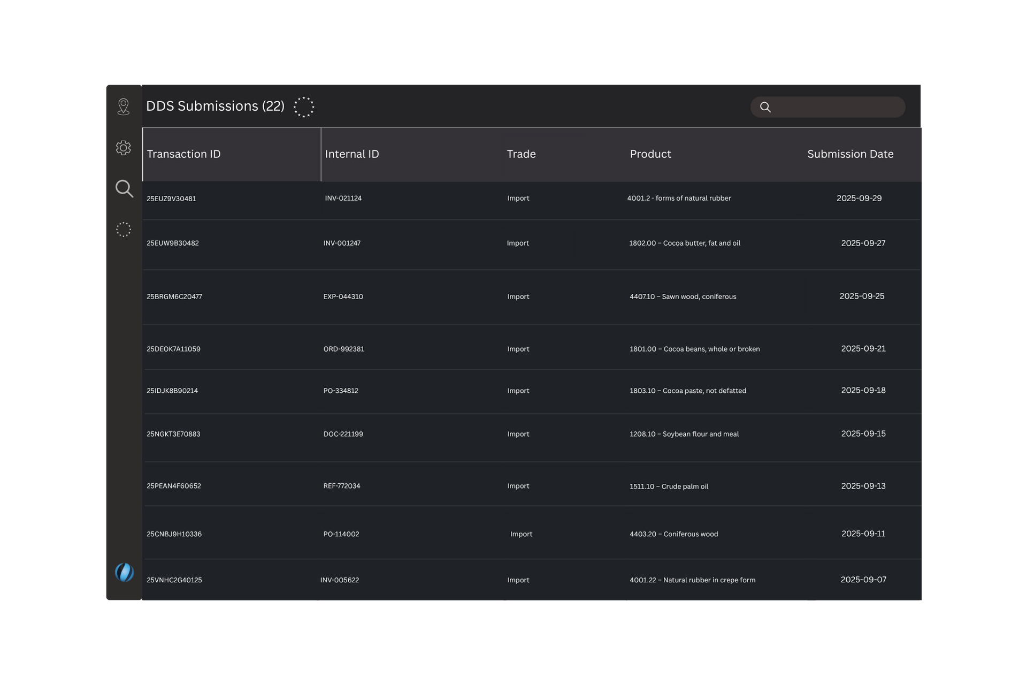
Task: Select transaction 25DEOK7A11059
Action: click(x=173, y=349)
